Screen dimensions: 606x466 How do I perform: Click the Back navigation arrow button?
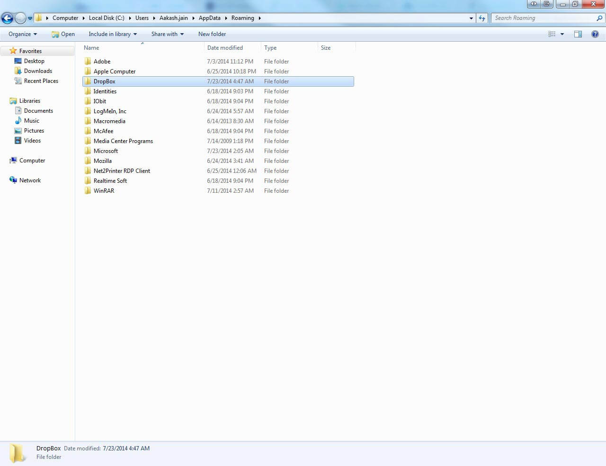tap(7, 18)
